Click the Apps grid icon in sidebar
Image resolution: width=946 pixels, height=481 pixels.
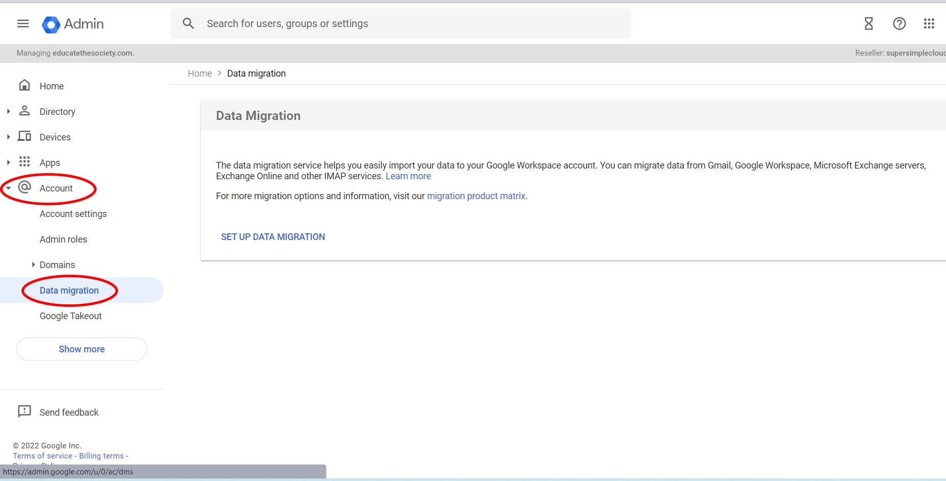pos(25,162)
